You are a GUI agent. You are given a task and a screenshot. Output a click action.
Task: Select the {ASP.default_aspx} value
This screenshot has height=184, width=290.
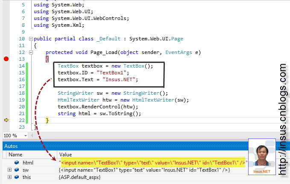(x=79, y=177)
